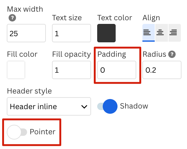Align text to the left
Screen dimensions: 187x149
point(148,32)
